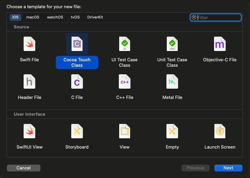Screen dimensions: 250x178
Task: Switch to the macOS platform tab
Action: pyautogui.click(x=33, y=17)
